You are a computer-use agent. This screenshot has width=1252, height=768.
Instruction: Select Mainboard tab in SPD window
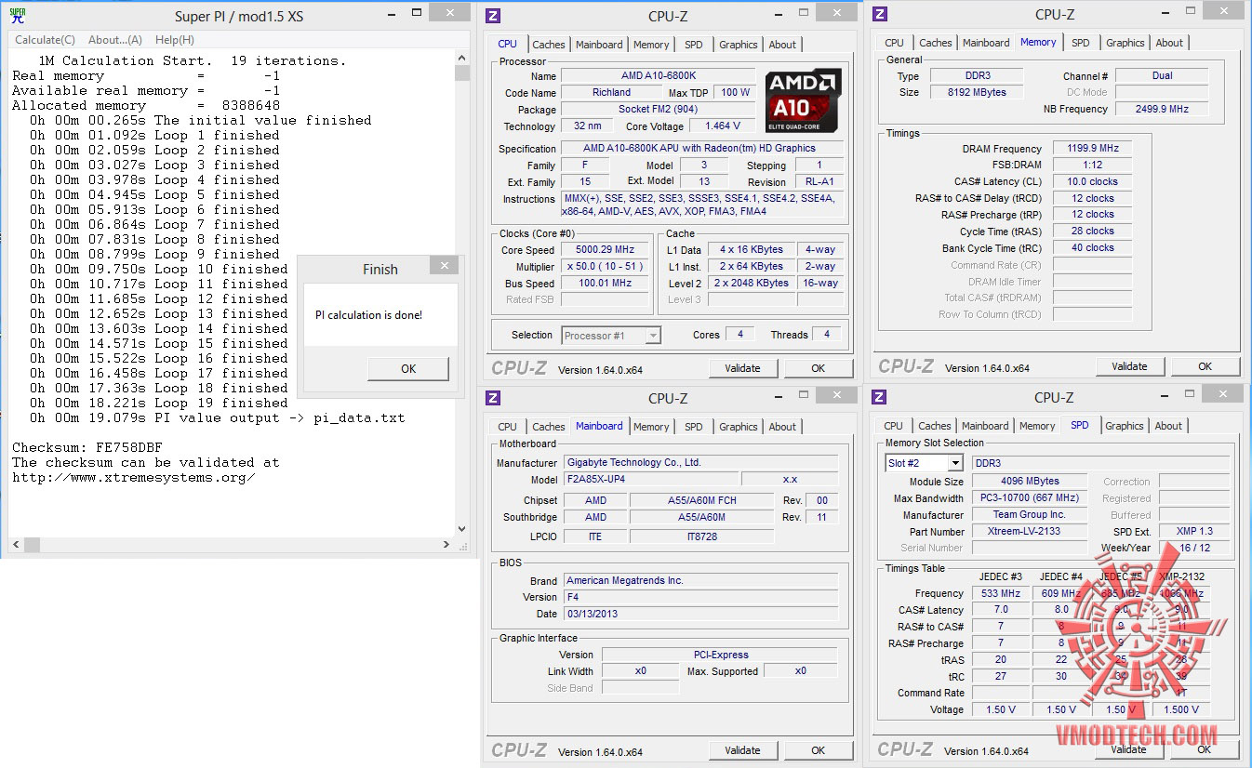[x=985, y=426]
